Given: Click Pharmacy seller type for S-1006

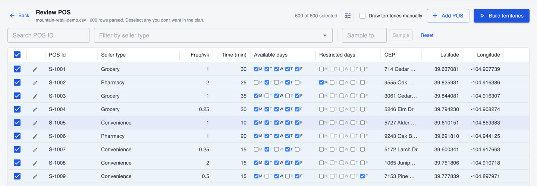Looking at the screenshot, I should (x=113, y=136).
